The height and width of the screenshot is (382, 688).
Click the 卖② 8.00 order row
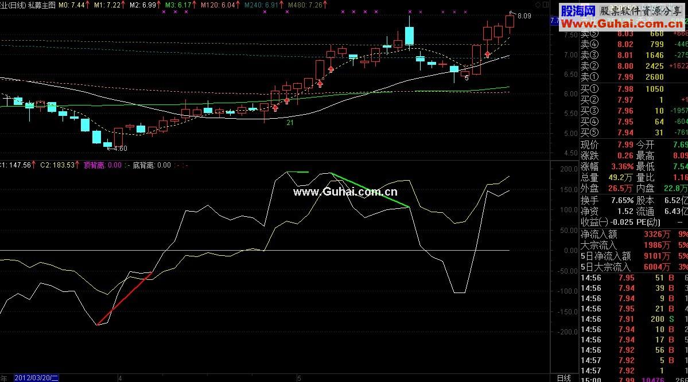tap(633, 66)
